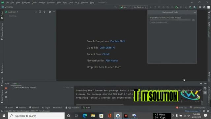The image size is (211, 119).
Task: Open the Tools menu
Action: point(71,2)
